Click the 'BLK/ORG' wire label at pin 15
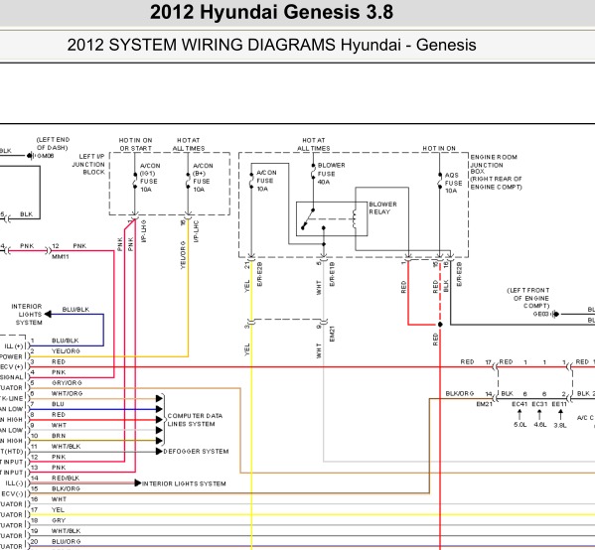The image size is (595, 550). pyautogui.click(x=66, y=488)
